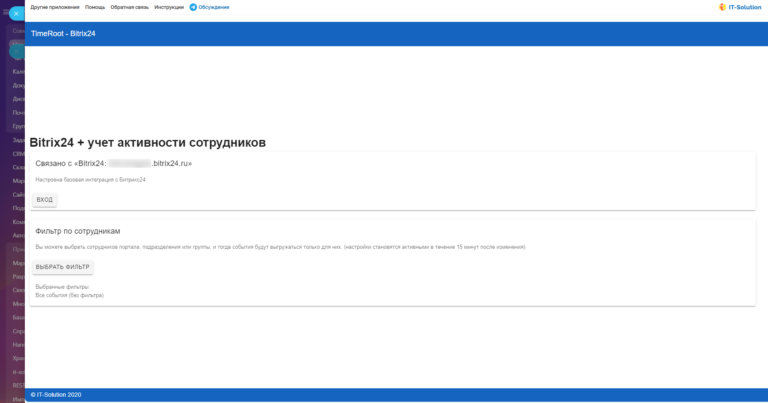This screenshot has height=403, width=768.
Task: Click the heading Bitrix24 + учет активности сотрудников
Action: click(148, 142)
